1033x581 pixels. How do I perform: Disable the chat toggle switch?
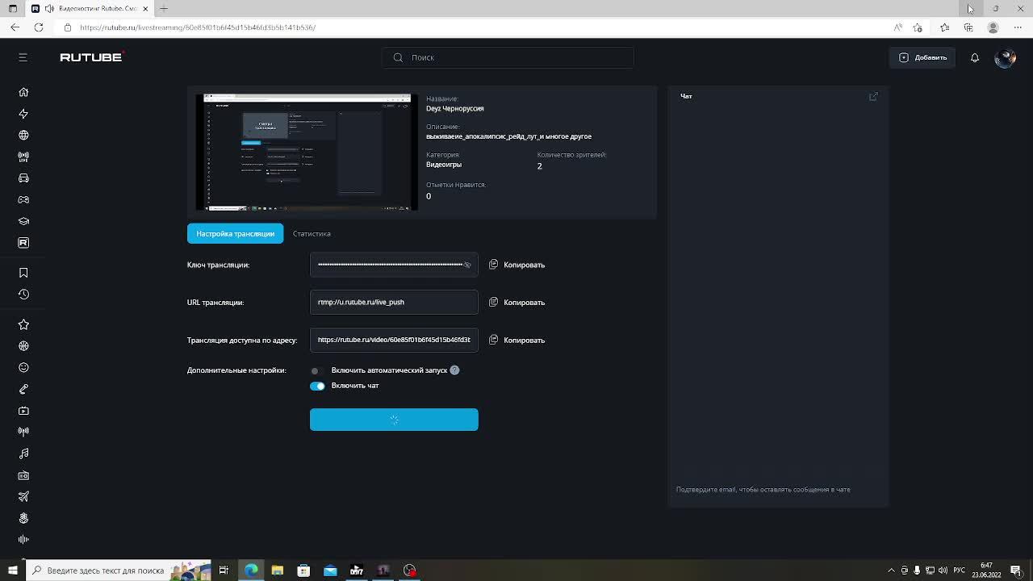(x=317, y=386)
